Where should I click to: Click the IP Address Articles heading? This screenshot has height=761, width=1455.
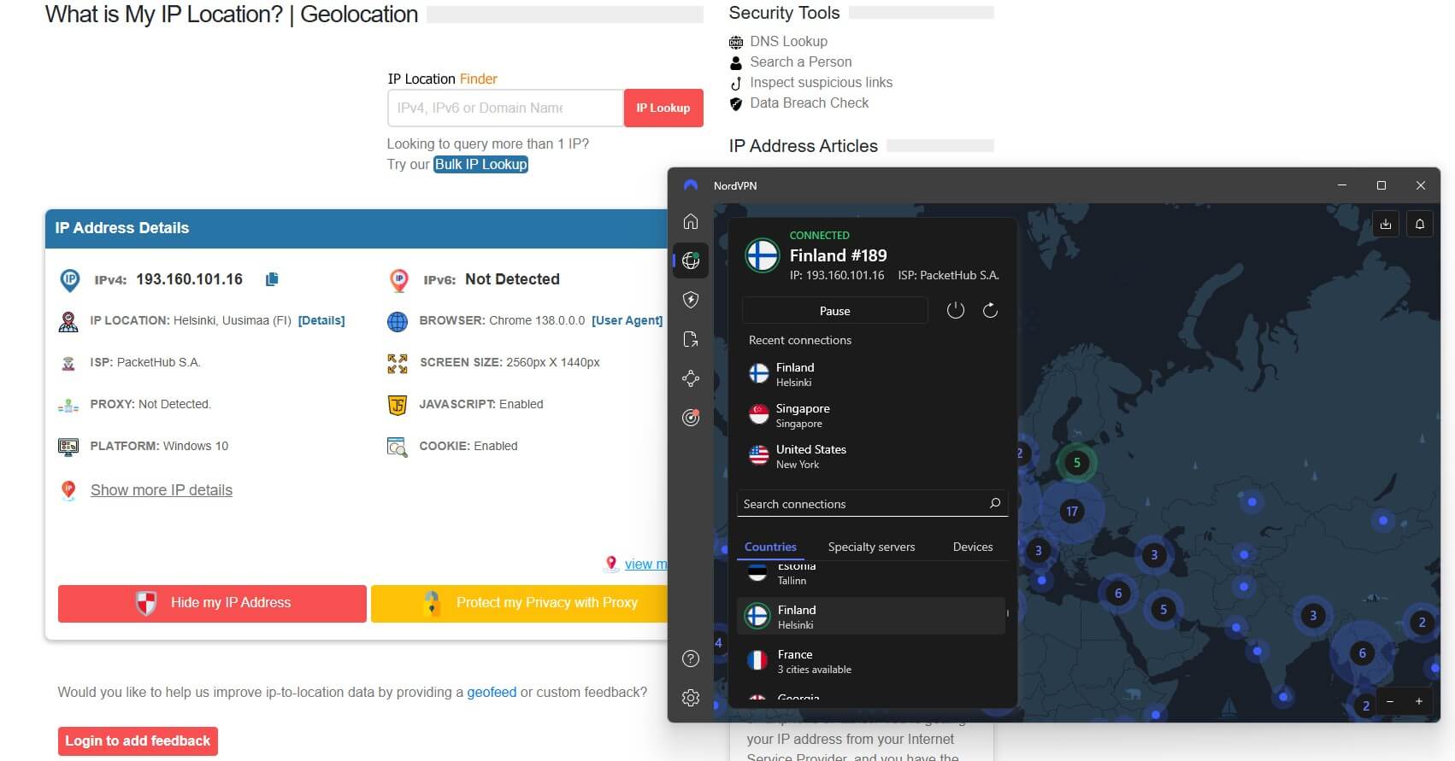(x=803, y=146)
